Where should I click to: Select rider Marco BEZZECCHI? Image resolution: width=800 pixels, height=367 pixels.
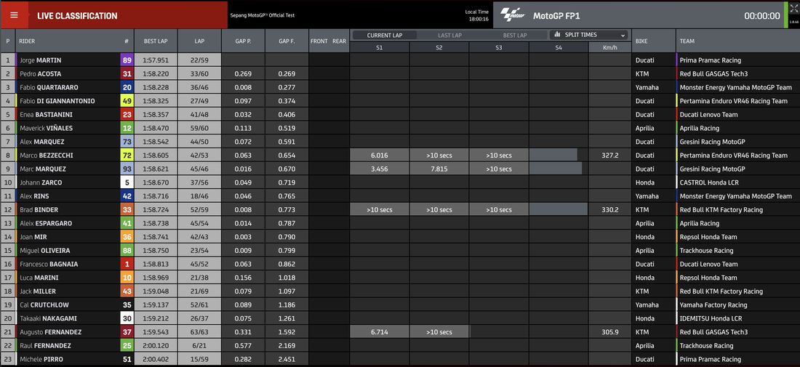47,155
